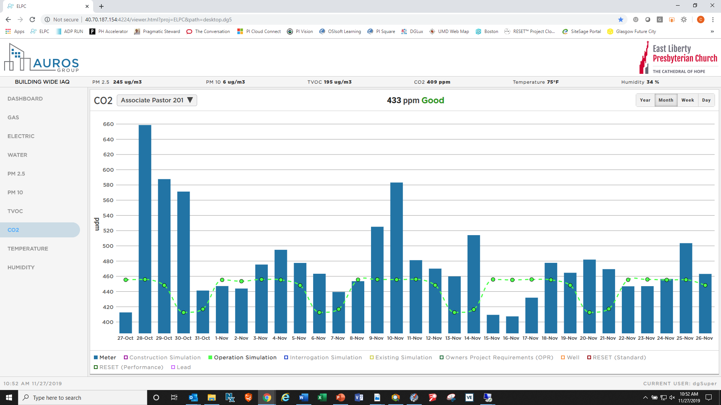Refresh the page with the reload icon
721x405 pixels.
[x=32, y=19]
